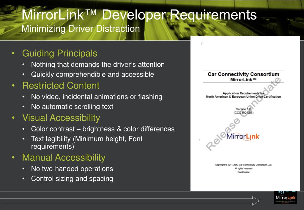The image size is (304, 210).
Task: Click 'Control sizing and spacing' bullet
Action: point(72,179)
